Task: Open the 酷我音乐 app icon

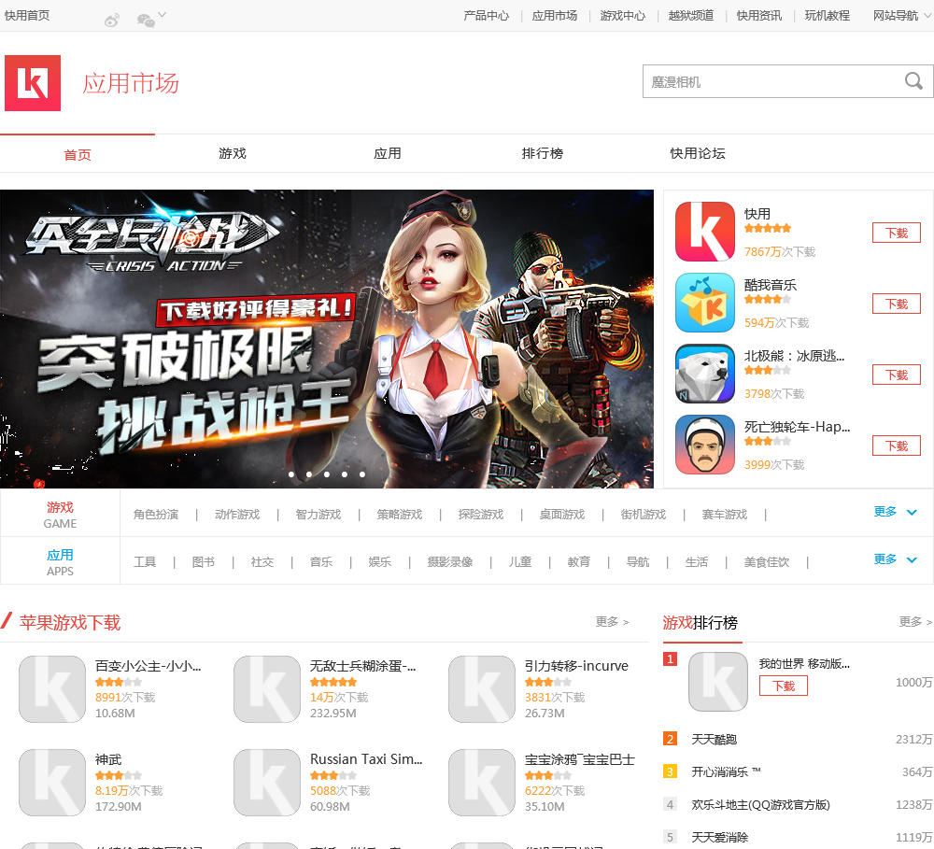Action: pyautogui.click(x=704, y=302)
